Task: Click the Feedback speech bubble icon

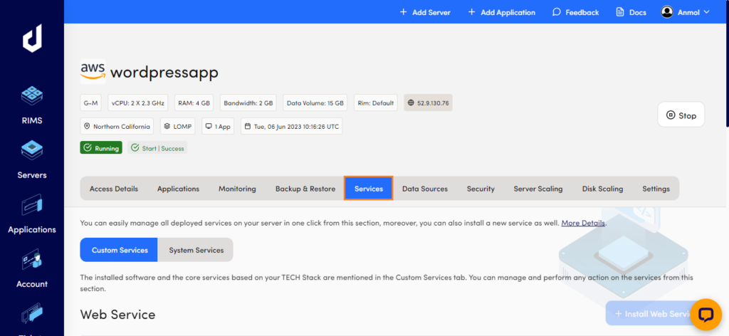Action: click(x=557, y=12)
